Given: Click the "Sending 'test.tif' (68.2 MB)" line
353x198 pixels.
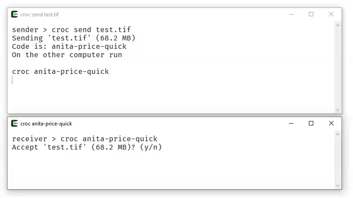Looking at the screenshot, I should [74, 38].
